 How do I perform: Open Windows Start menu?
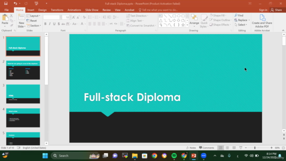click(45, 156)
